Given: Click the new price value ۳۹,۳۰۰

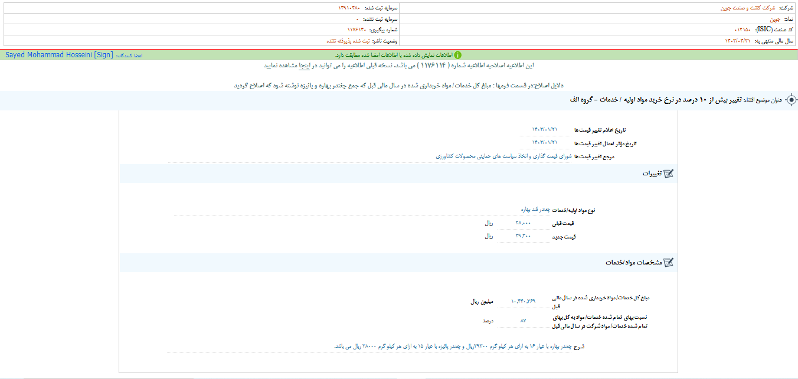Looking at the screenshot, I should coord(523,236).
